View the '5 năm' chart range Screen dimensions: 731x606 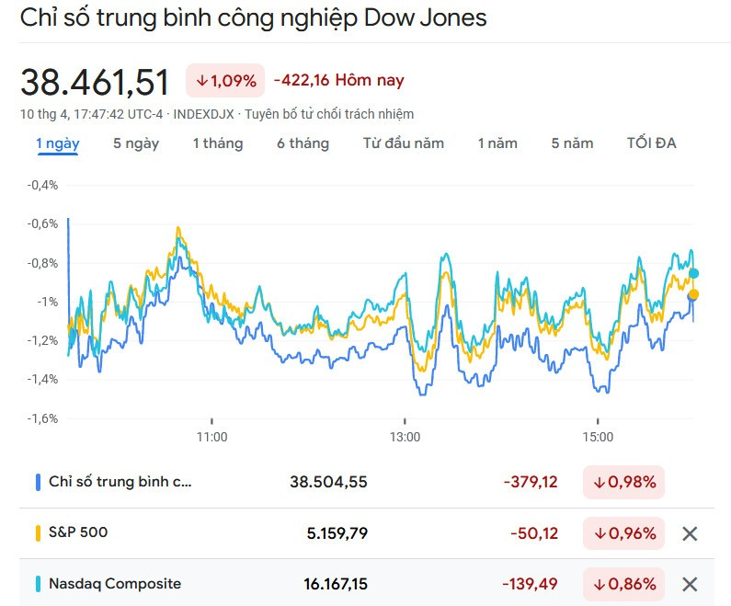(572, 143)
